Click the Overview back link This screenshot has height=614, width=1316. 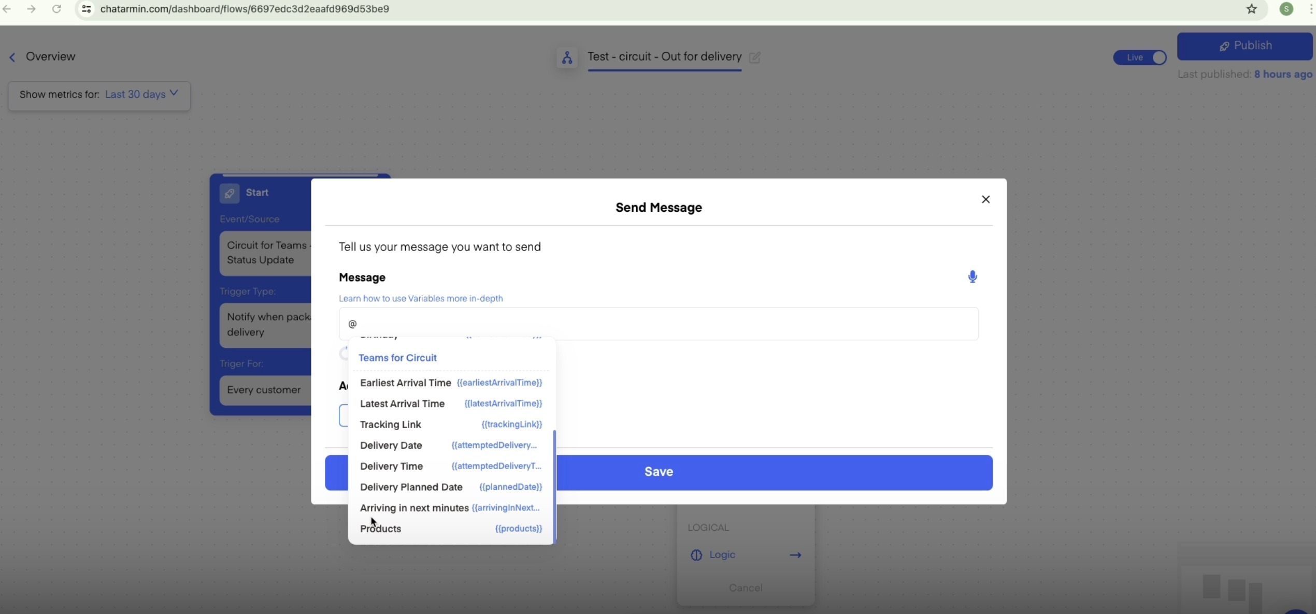click(50, 56)
